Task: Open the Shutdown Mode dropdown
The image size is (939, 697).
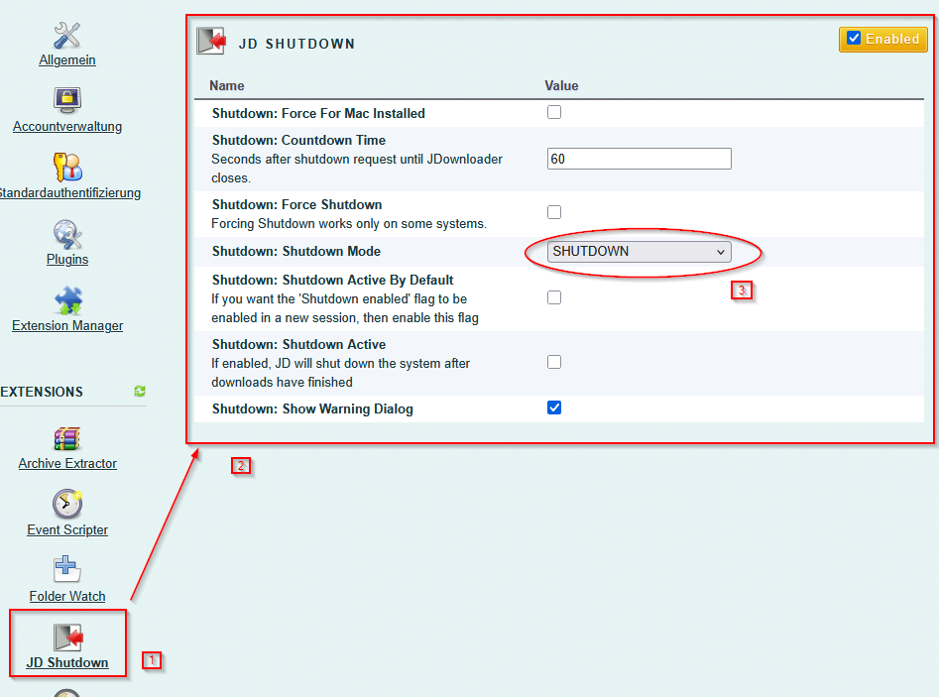Action: coord(640,252)
